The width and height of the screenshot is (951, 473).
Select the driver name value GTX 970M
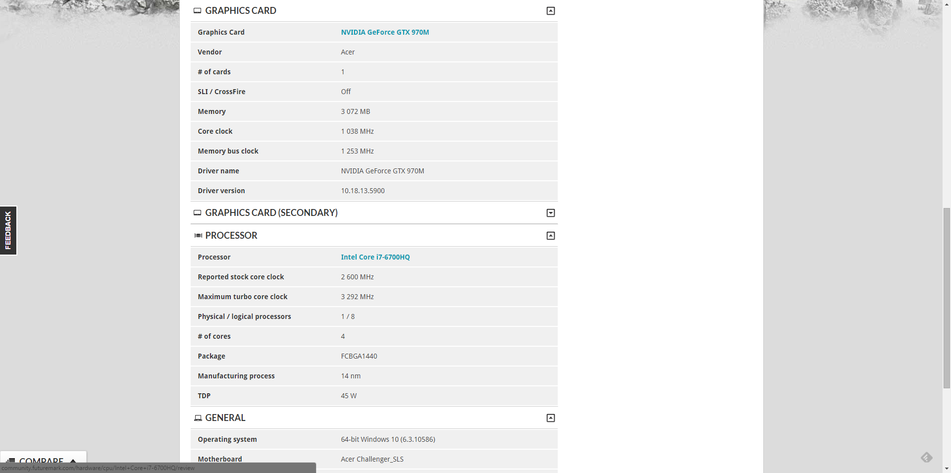tap(382, 171)
